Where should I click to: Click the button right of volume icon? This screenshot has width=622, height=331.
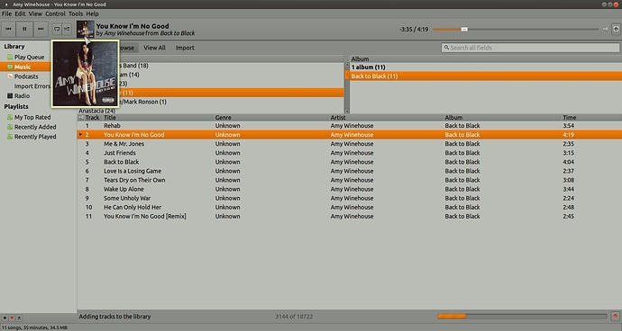click(x=616, y=29)
